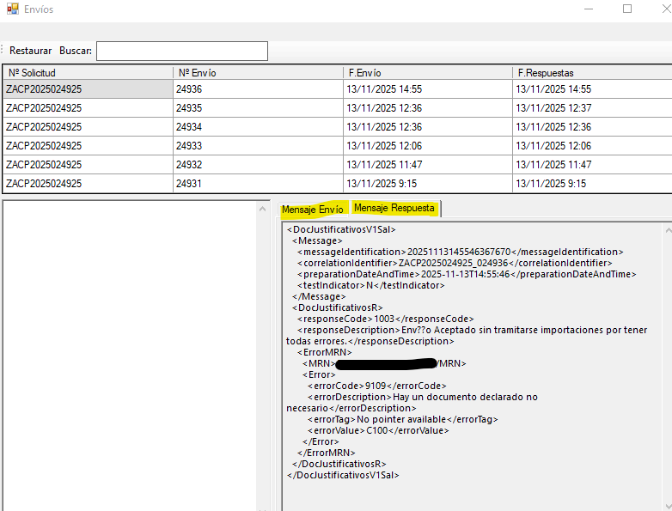The width and height of the screenshot is (672, 511).
Task: Click the toolbar grip handle beside Restaurar
Action: point(3,51)
